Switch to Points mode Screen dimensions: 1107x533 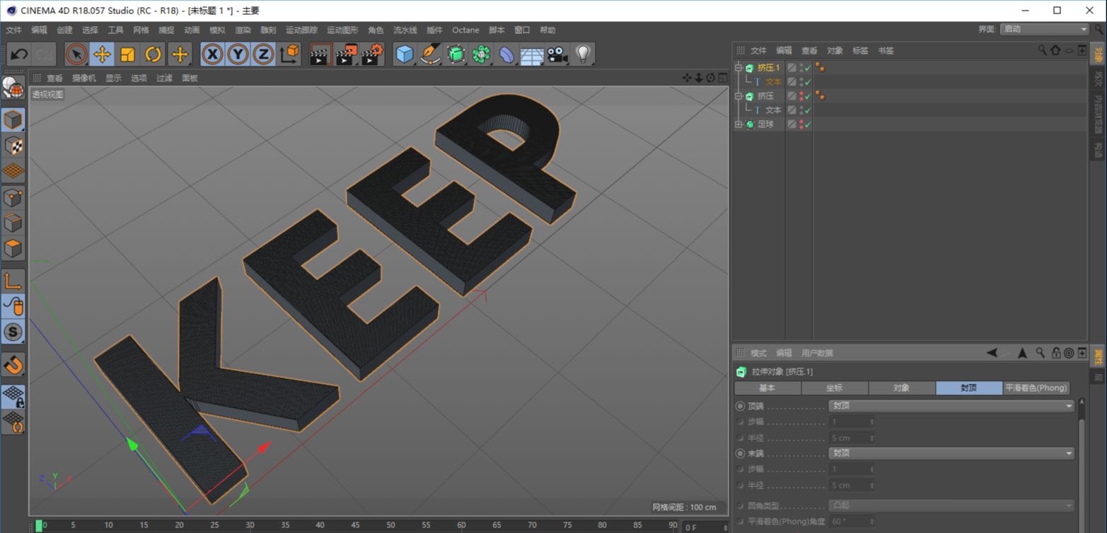coord(13,197)
